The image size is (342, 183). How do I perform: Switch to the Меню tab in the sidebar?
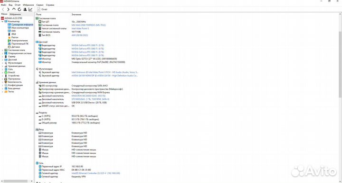[x=4, y=14]
